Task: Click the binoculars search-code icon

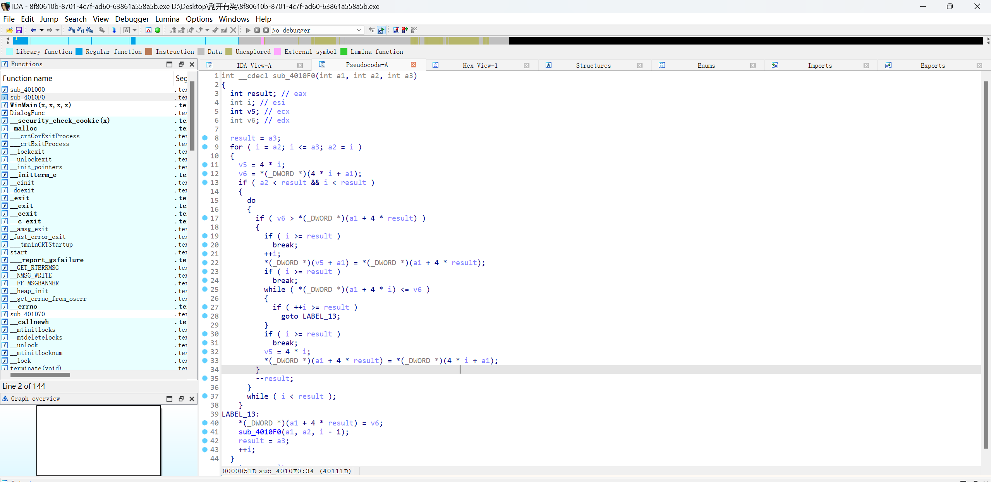Action: tap(72, 30)
